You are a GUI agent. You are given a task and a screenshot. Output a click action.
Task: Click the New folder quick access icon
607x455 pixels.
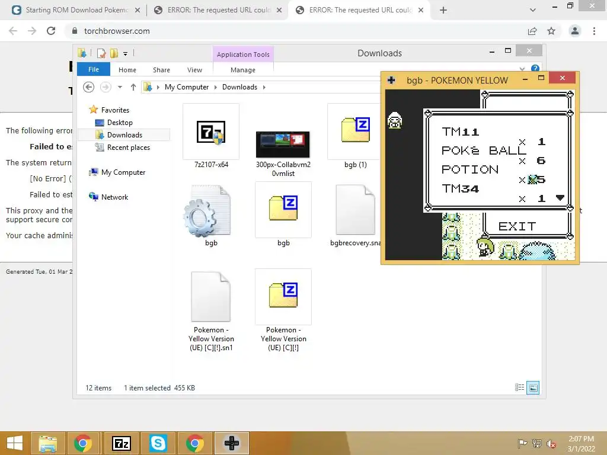(x=114, y=53)
